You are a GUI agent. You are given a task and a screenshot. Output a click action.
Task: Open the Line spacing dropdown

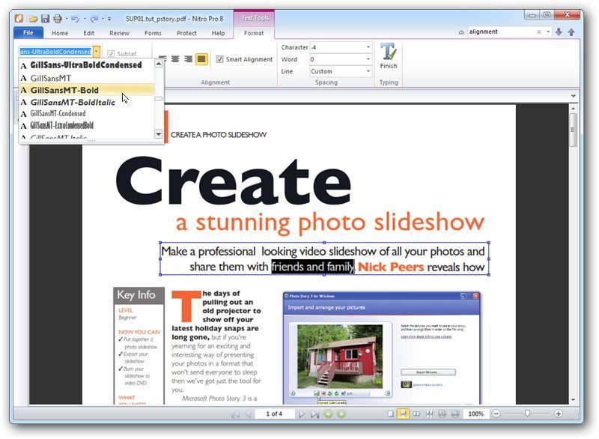tap(368, 71)
